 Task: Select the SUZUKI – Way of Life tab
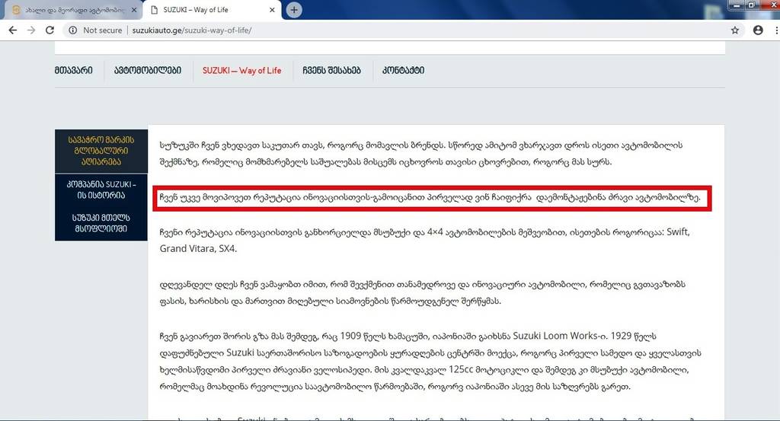[212, 9]
